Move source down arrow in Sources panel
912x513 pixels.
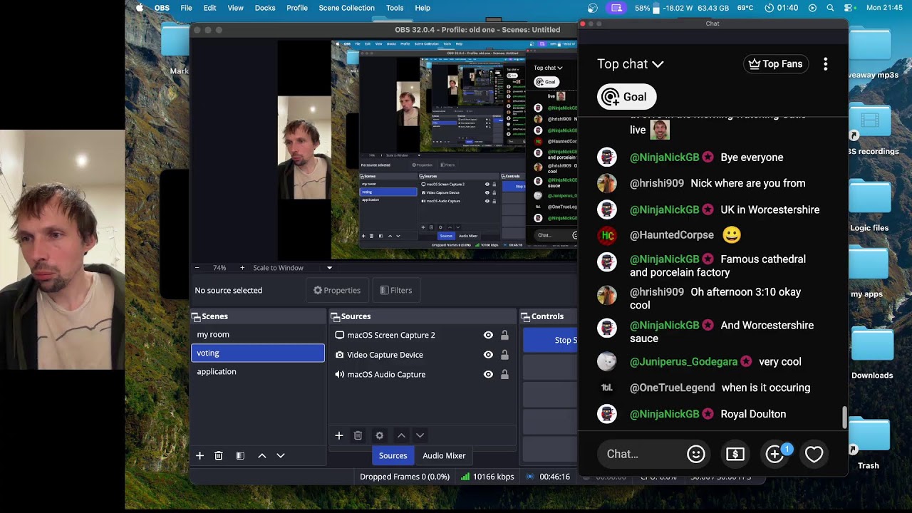[420, 435]
